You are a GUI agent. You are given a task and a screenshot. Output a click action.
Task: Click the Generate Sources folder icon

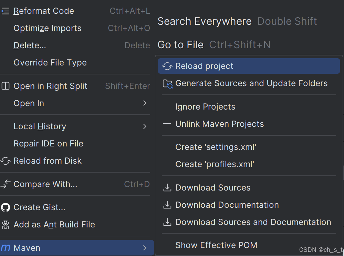(168, 84)
